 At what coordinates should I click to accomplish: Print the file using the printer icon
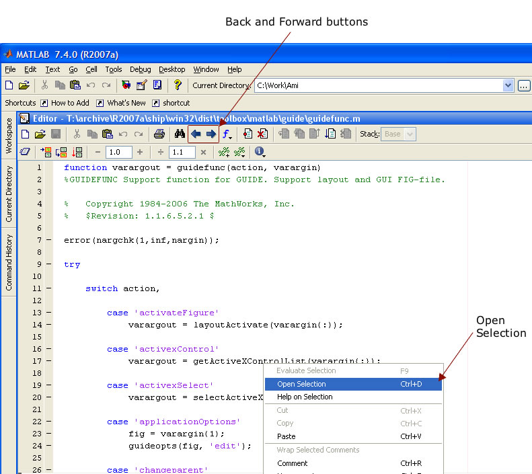(159, 134)
